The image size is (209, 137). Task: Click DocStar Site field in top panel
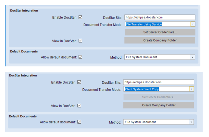coord(160,17)
